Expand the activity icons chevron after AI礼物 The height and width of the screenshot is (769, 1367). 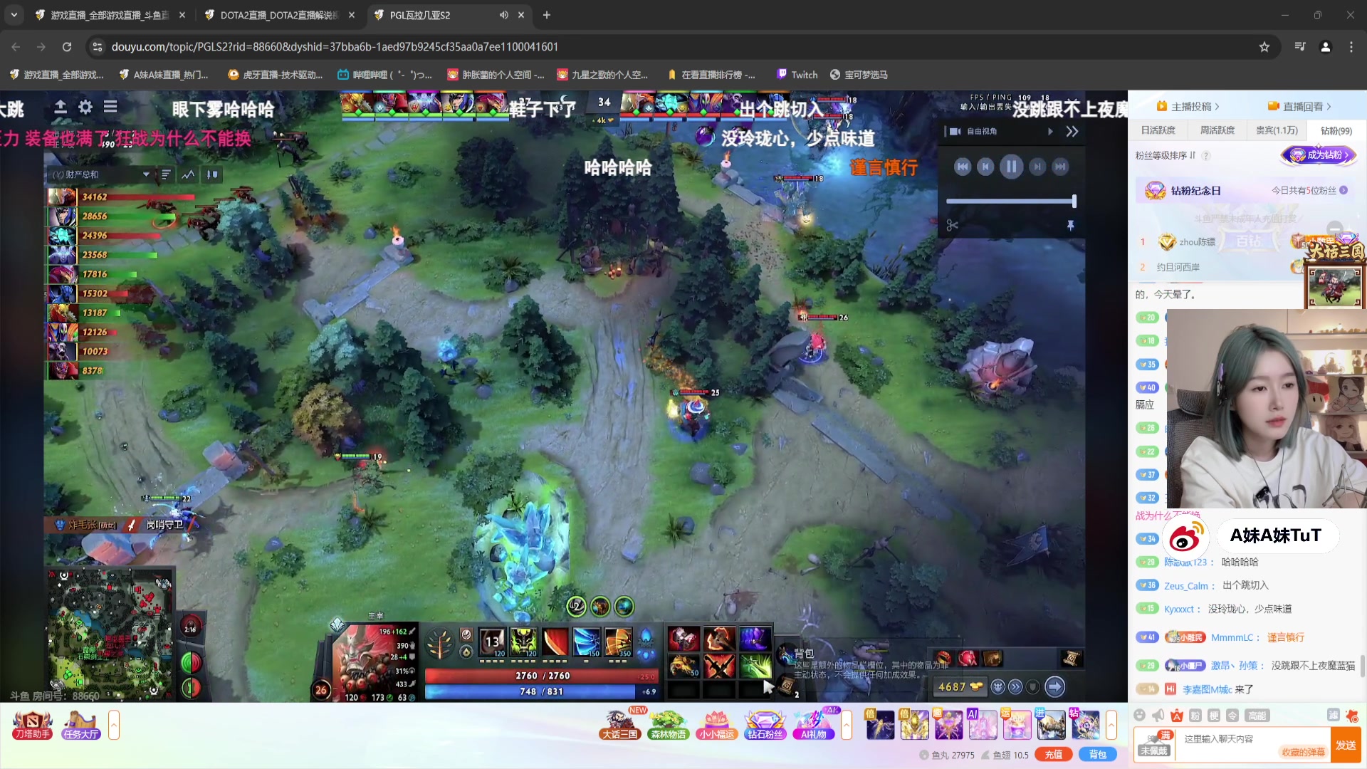pos(847,726)
